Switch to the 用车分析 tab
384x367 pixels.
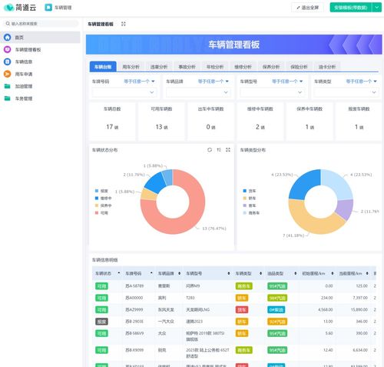pos(131,67)
